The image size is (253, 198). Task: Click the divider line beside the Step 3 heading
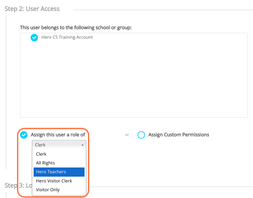(x=170, y=186)
